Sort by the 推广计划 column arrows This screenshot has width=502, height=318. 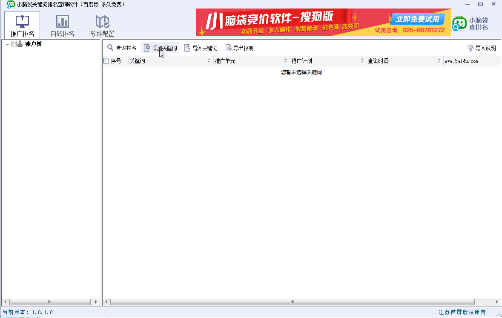tap(362, 60)
